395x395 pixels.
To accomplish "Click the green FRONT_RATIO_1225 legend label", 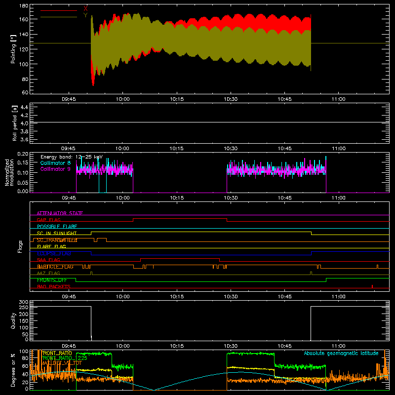I will click(x=64, y=358).
